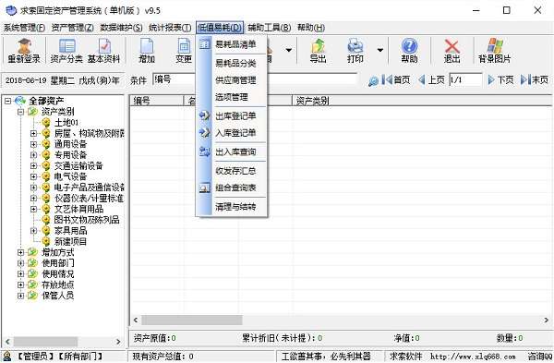Screen dimensions: 554x363
Task: Open dropdown arrow next to 打印
Action: (380, 50)
